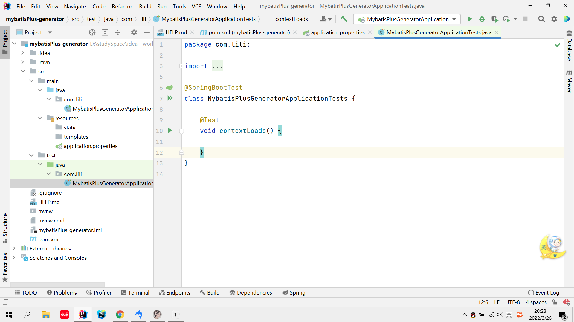Image resolution: width=574 pixels, height=322 pixels.
Task: Open Project panel options gear
Action: pos(134,32)
